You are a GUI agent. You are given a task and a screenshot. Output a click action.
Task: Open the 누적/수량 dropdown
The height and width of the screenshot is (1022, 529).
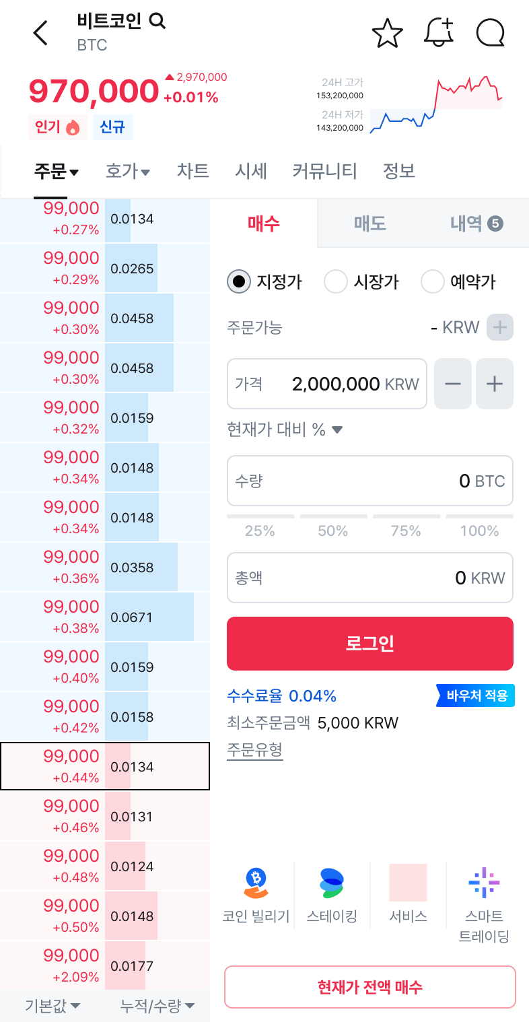click(x=157, y=1006)
